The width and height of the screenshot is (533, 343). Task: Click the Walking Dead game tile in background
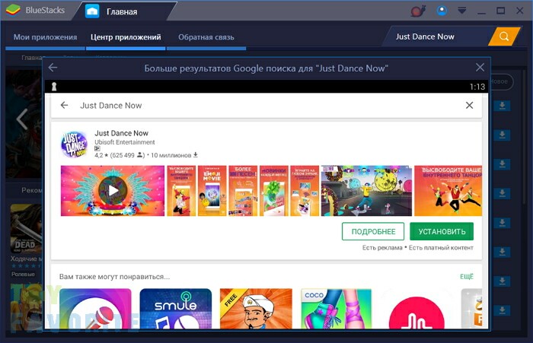click(x=26, y=228)
